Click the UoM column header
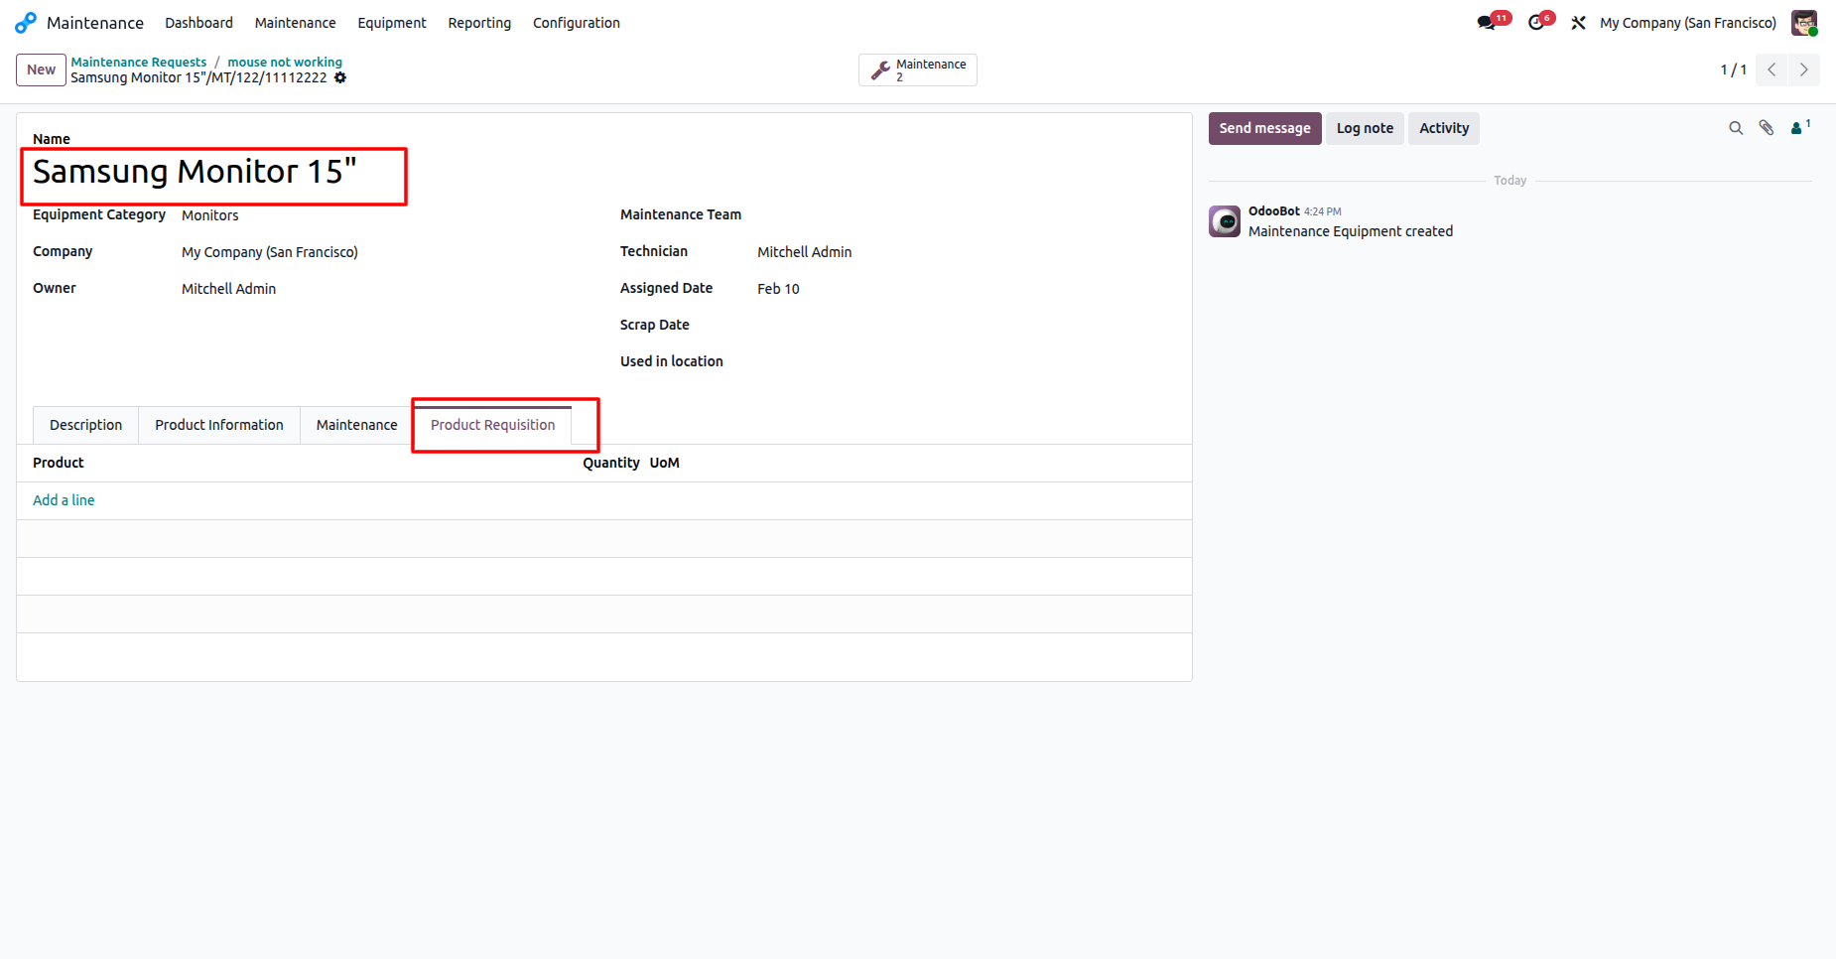Screen dimensions: 1836x959 point(665,463)
